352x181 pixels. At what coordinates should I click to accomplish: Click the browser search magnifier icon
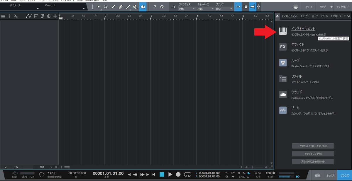pos(349,16)
